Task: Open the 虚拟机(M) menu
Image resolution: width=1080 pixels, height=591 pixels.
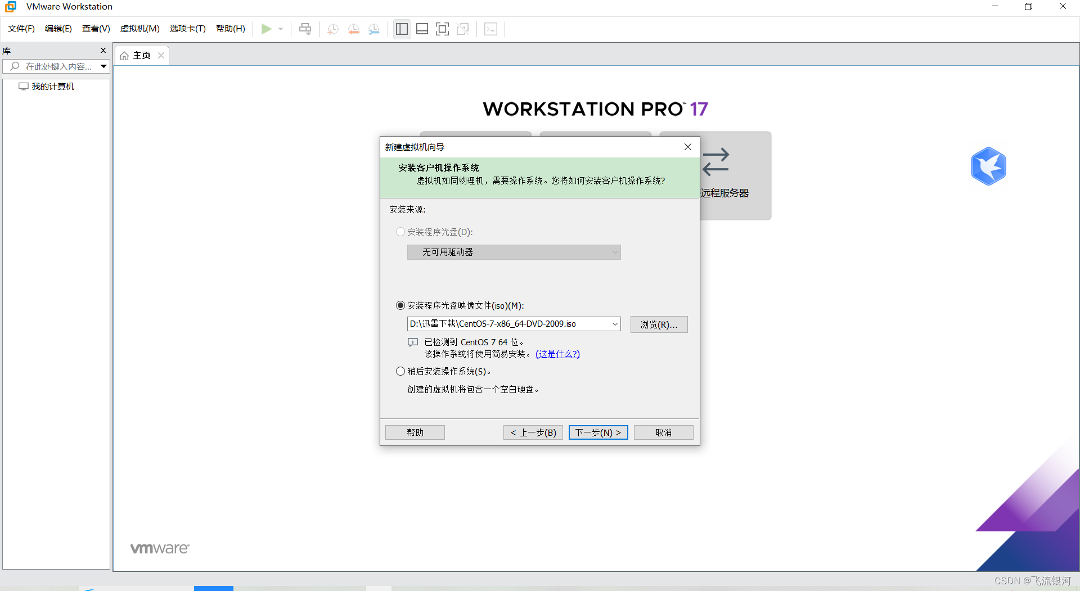Action: 139,29
